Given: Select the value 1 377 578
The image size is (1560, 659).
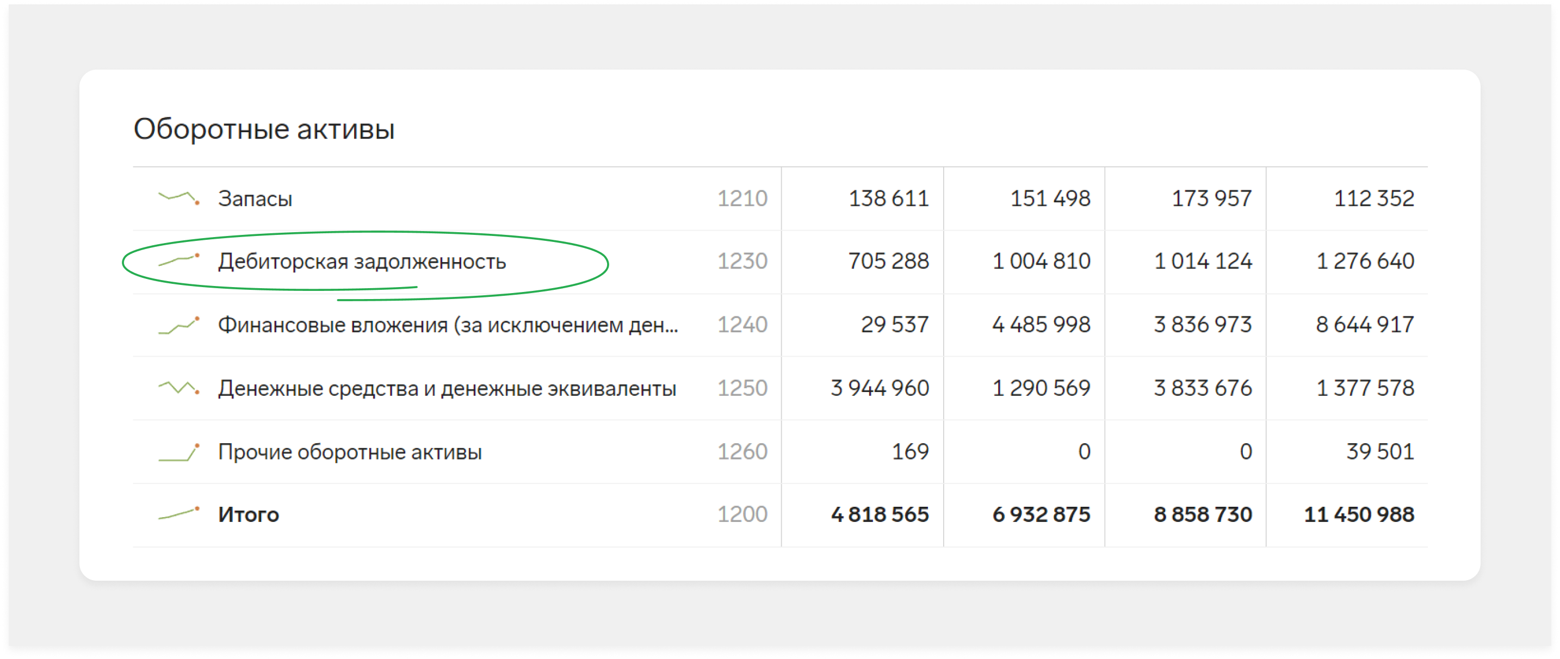Looking at the screenshot, I should [1366, 387].
